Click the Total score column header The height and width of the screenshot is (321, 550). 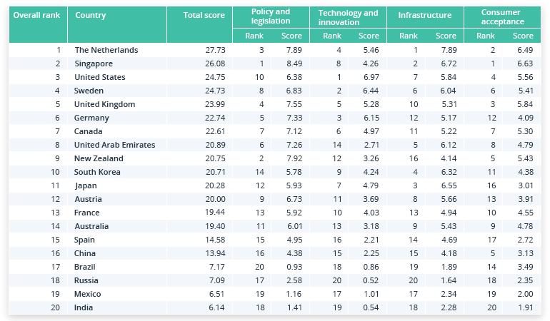pos(204,15)
